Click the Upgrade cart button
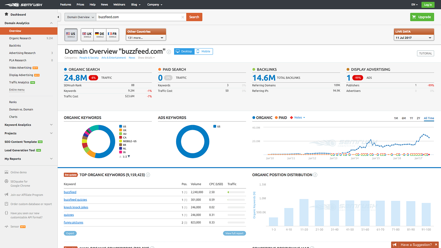 [422, 17]
